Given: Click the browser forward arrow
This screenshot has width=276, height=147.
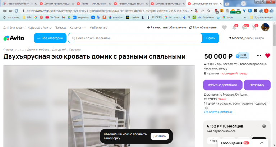Looking at the screenshot, I should coord(10,11).
